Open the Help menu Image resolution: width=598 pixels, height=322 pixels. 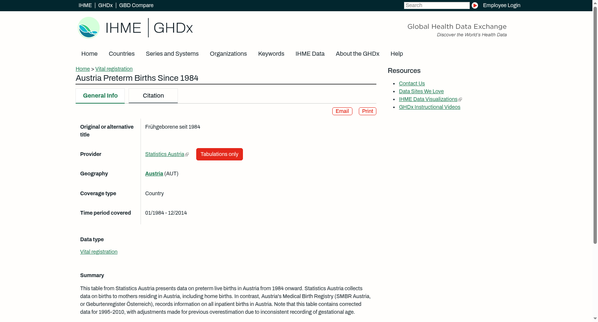click(397, 54)
